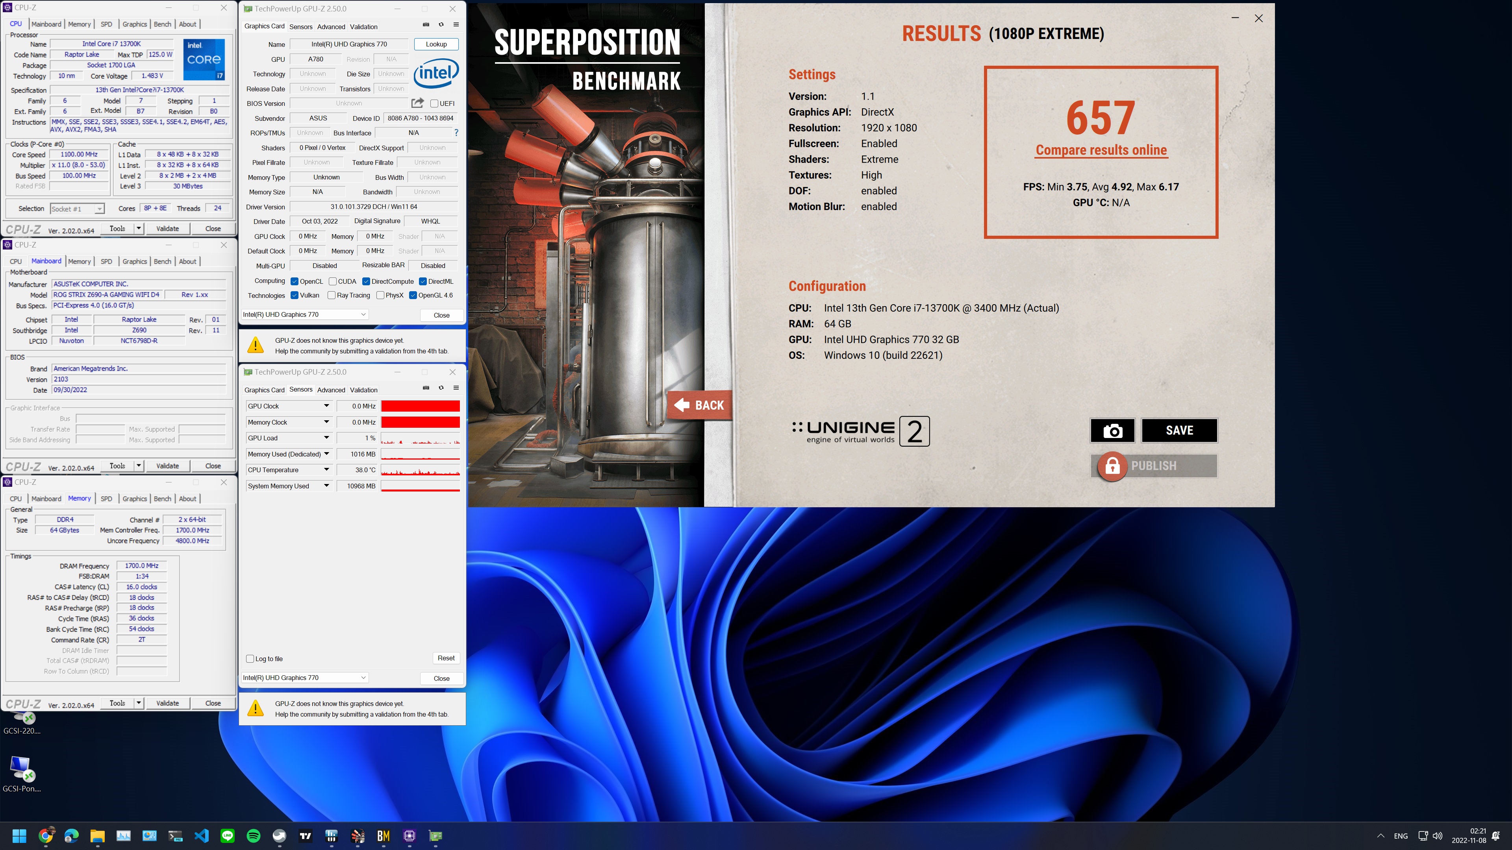Launch Google Chrome from the taskbar
The height and width of the screenshot is (850, 1512).
tap(46, 836)
